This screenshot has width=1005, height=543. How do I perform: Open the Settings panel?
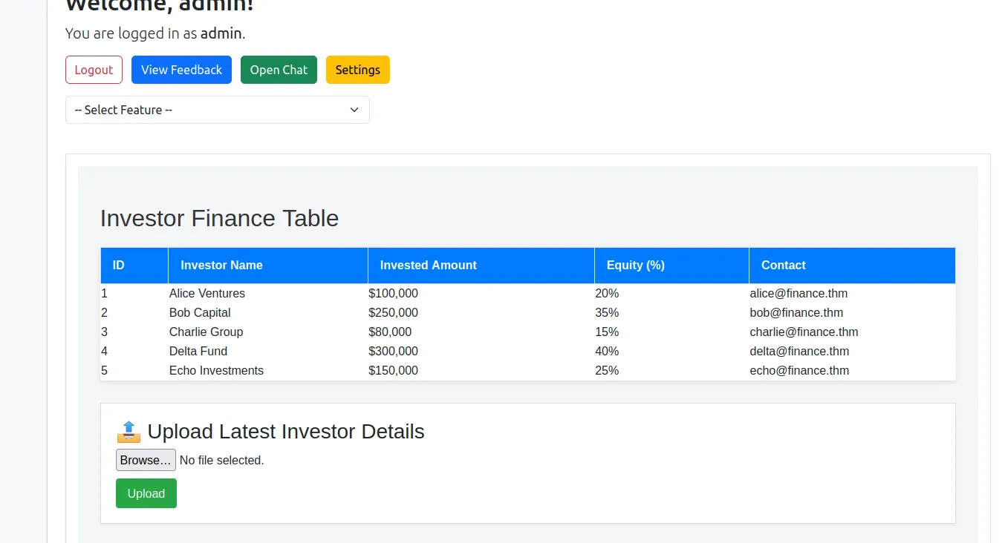(357, 69)
